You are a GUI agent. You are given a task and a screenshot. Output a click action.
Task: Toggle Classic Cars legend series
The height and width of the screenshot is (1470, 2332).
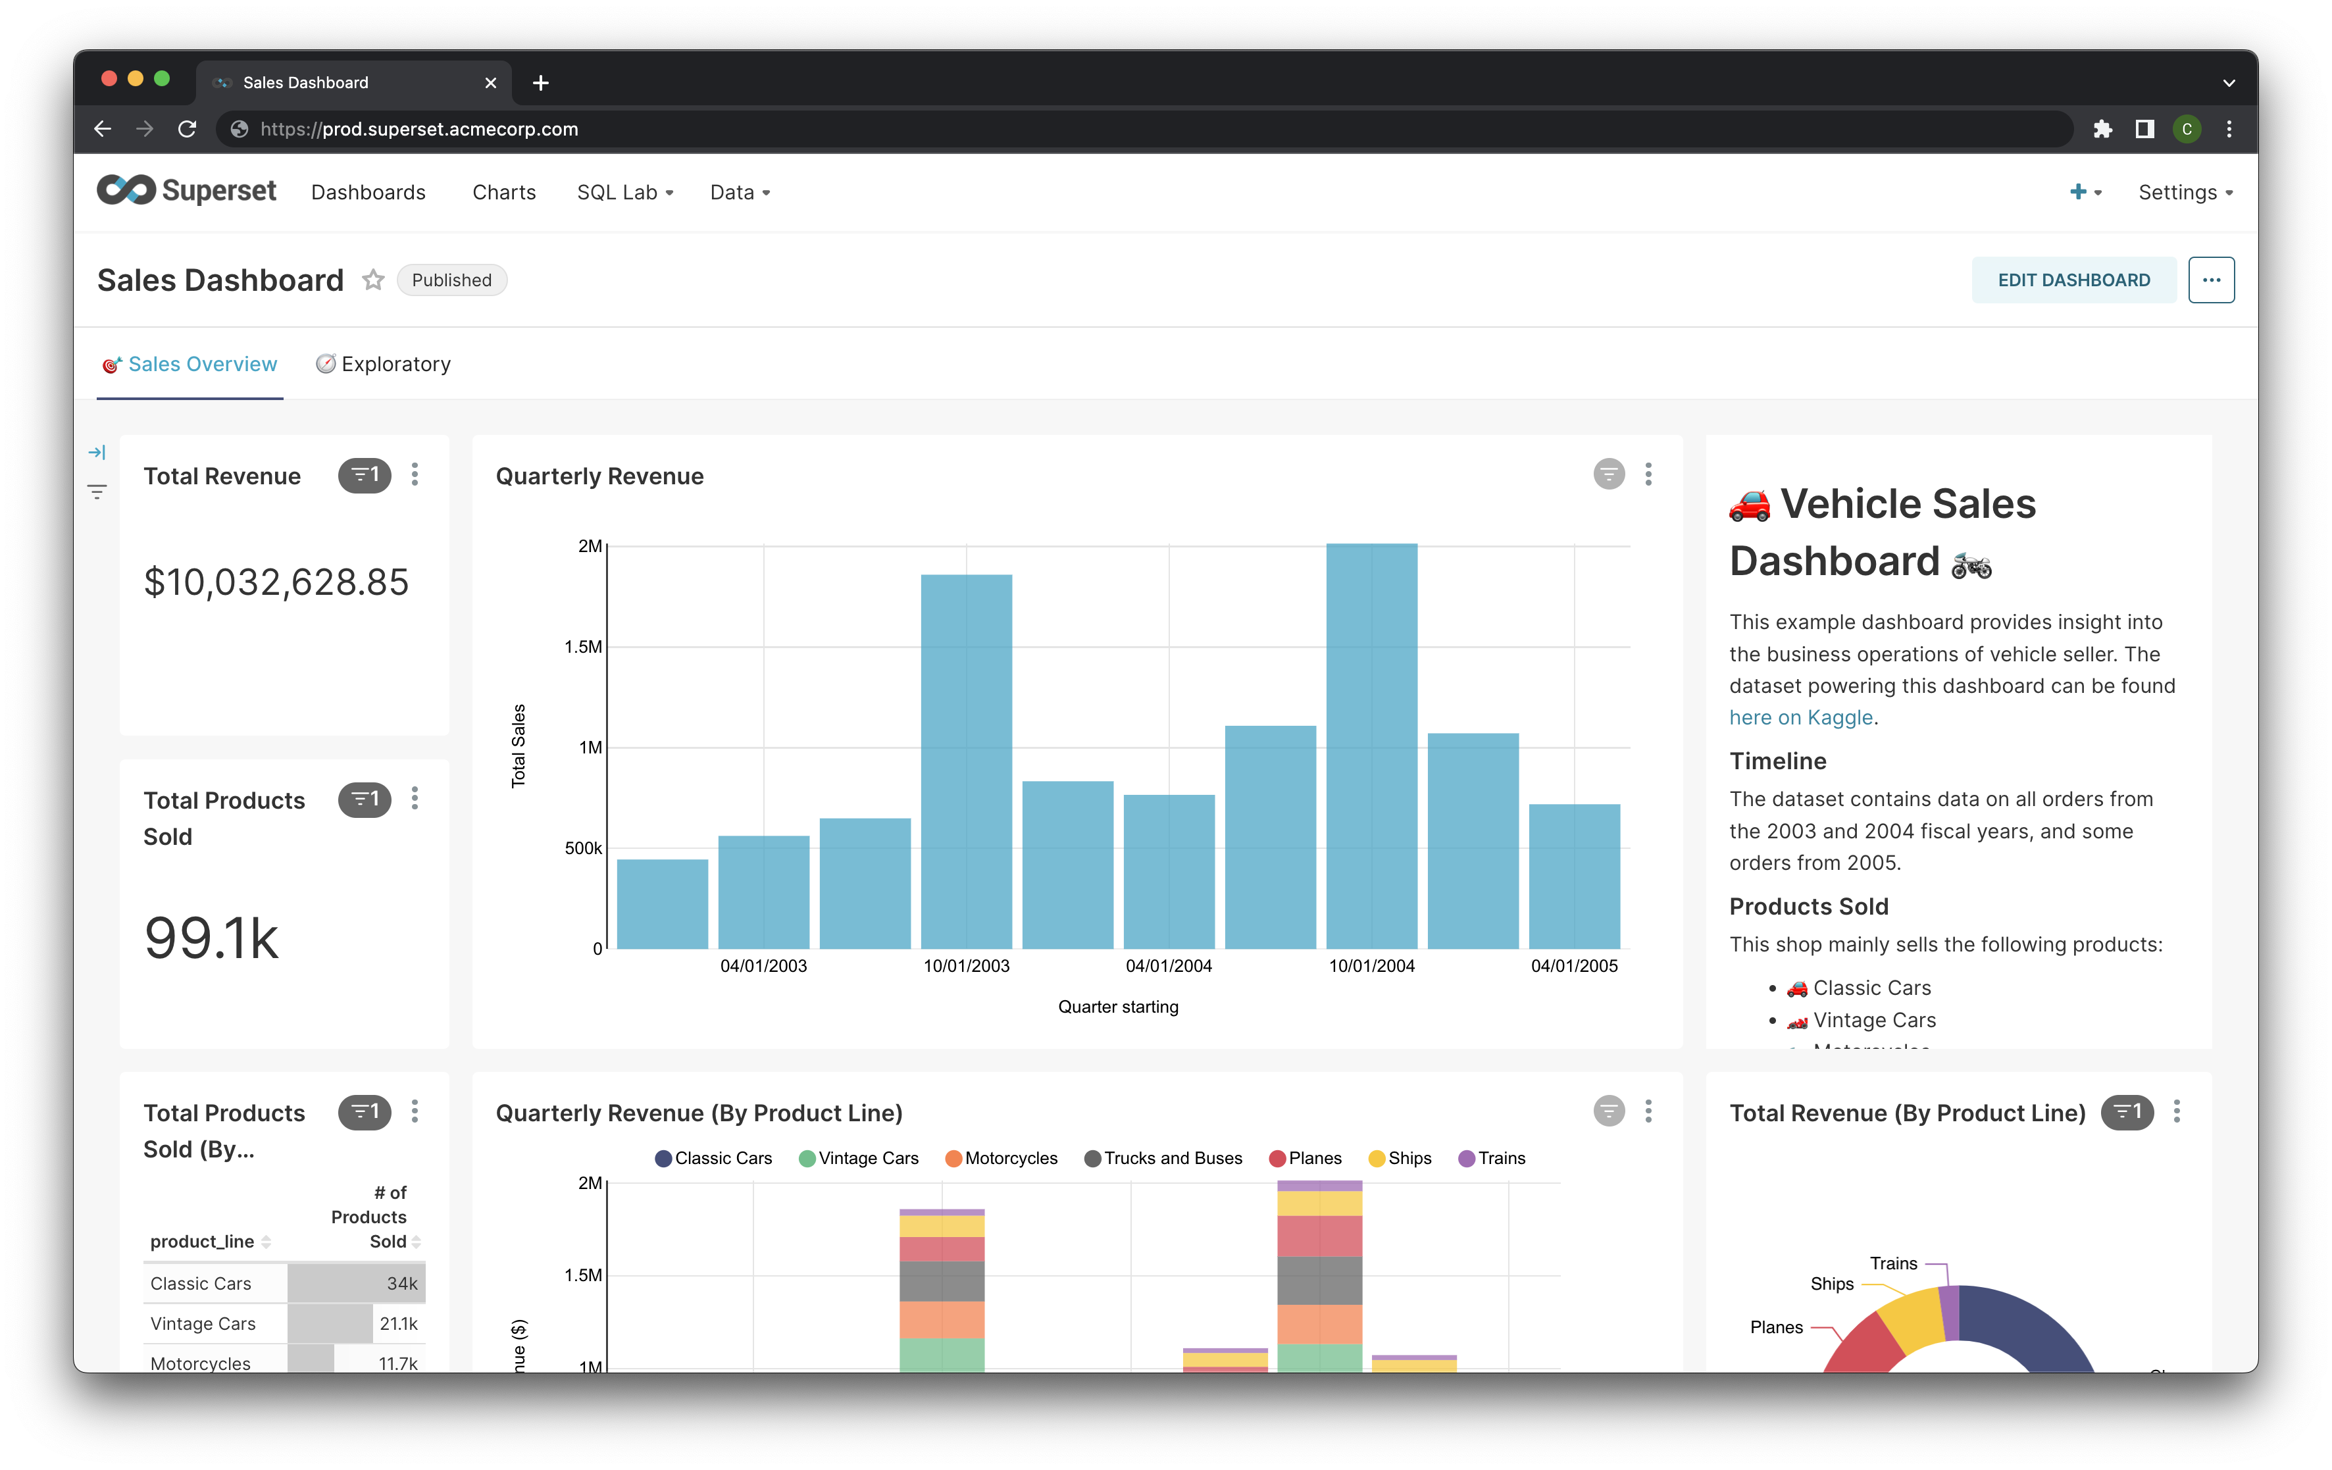[x=714, y=1158]
